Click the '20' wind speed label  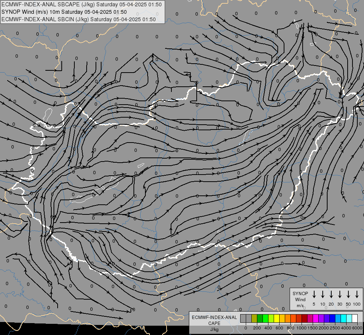coord(331,304)
